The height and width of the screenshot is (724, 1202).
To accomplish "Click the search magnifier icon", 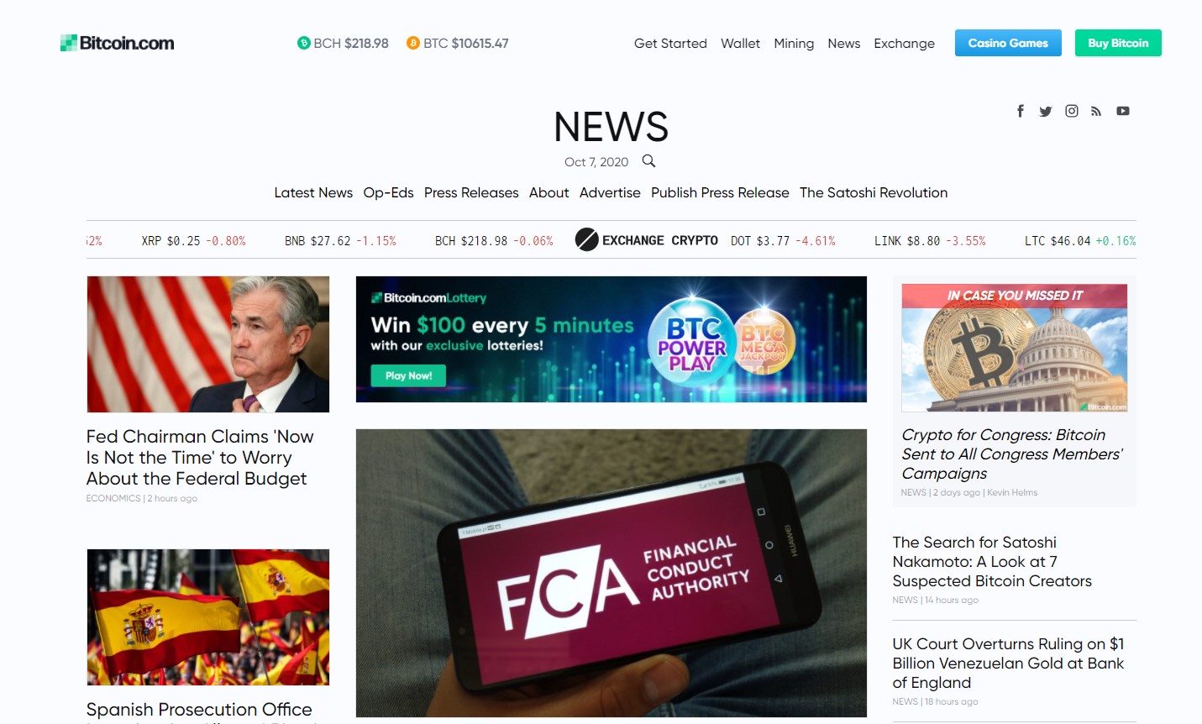I will click(648, 160).
